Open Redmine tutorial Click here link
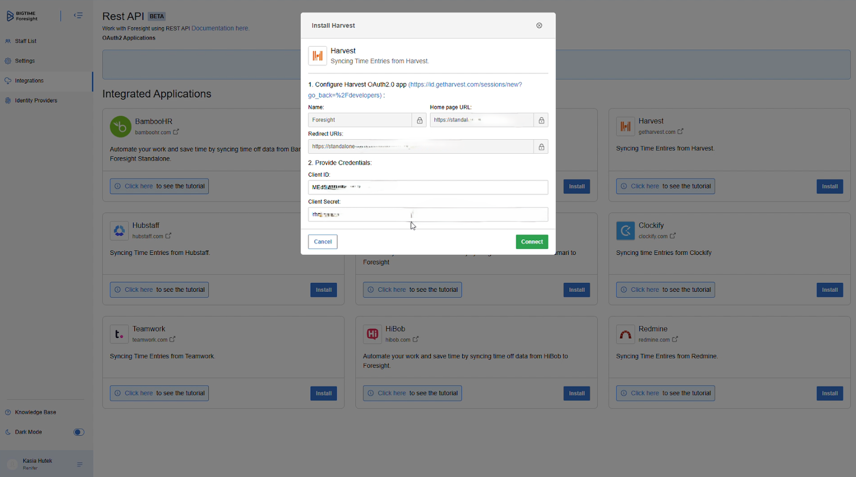856x477 pixels. tap(645, 393)
